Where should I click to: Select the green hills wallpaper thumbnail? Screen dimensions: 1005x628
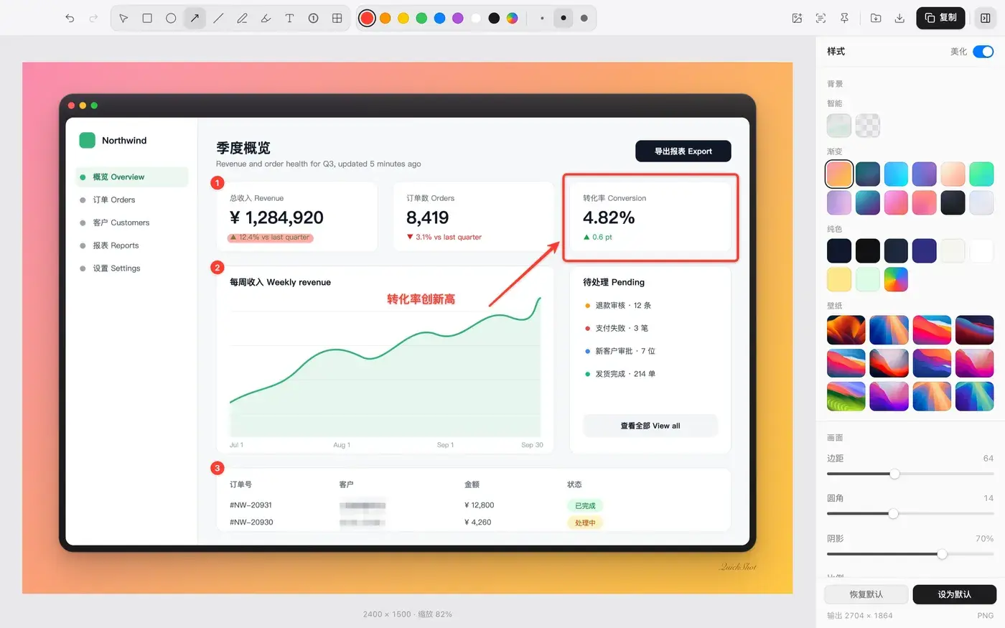pyautogui.click(x=846, y=396)
